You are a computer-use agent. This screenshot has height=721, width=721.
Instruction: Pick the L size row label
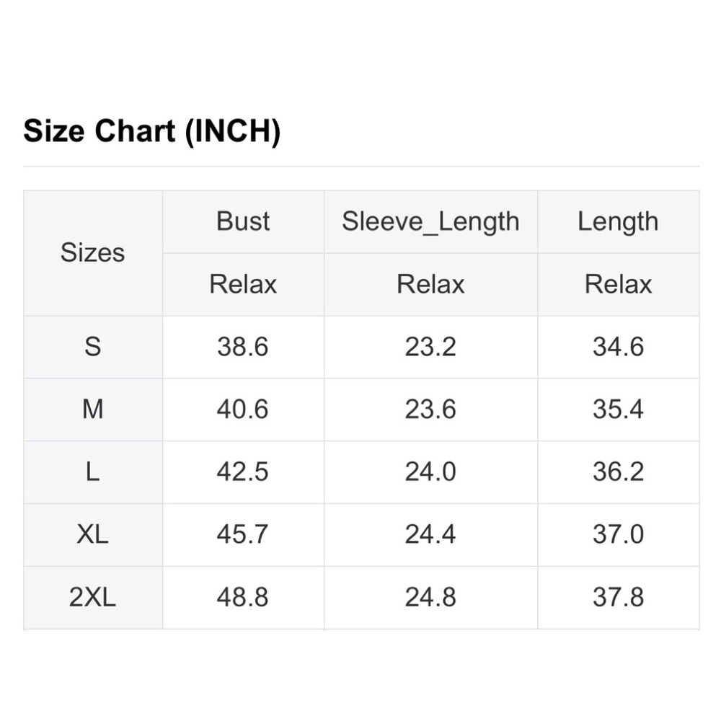click(92, 472)
